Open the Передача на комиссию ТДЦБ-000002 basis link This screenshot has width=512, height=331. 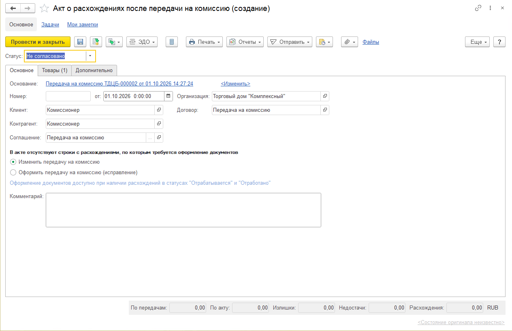tap(119, 84)
